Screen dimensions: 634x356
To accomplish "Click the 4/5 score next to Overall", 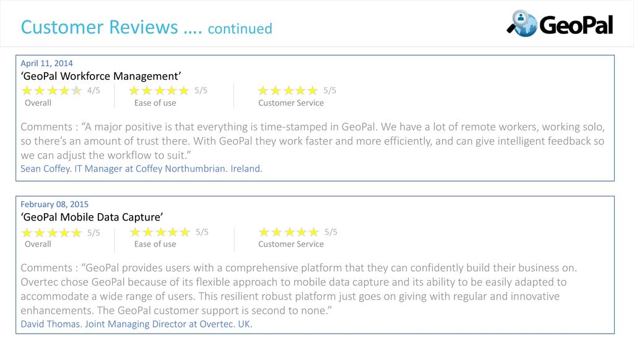I will (94, 90).
